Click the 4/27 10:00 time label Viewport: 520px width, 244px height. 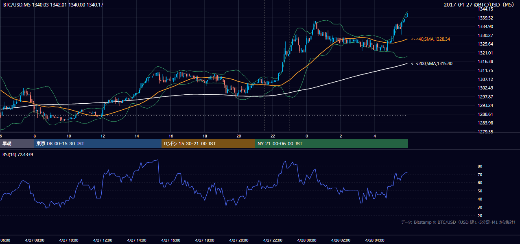click(x=69, y=240)
